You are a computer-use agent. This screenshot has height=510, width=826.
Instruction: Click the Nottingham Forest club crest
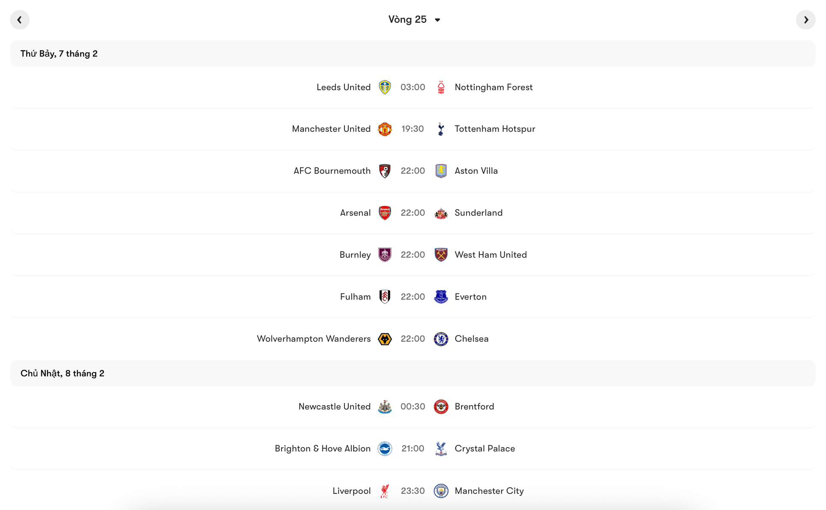[x=441, y=87]
